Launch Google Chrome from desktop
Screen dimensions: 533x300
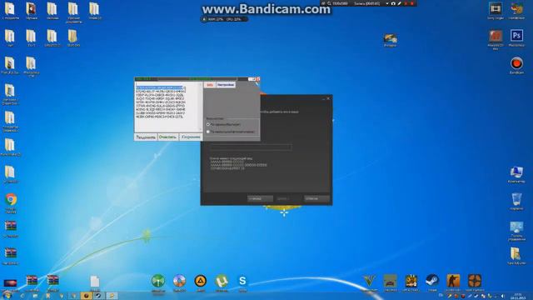[11, 199]
